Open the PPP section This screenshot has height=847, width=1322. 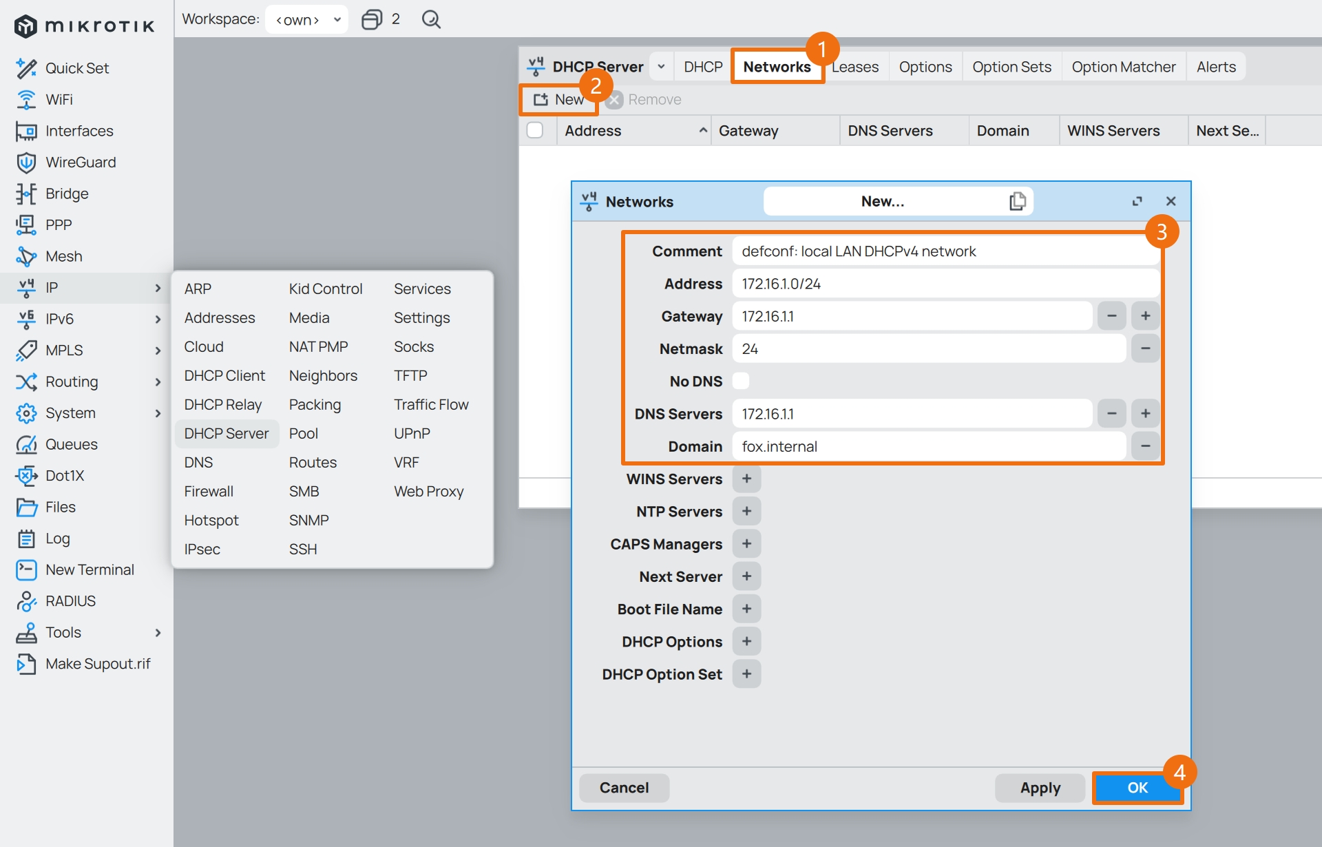click(59, 225)
